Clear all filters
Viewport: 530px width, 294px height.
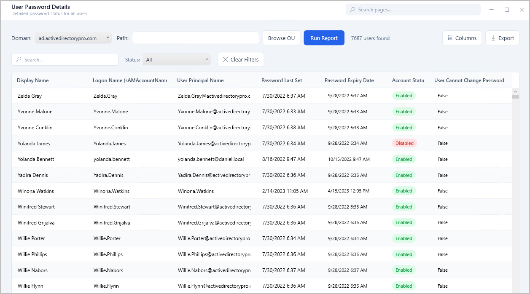coord(241,59)
